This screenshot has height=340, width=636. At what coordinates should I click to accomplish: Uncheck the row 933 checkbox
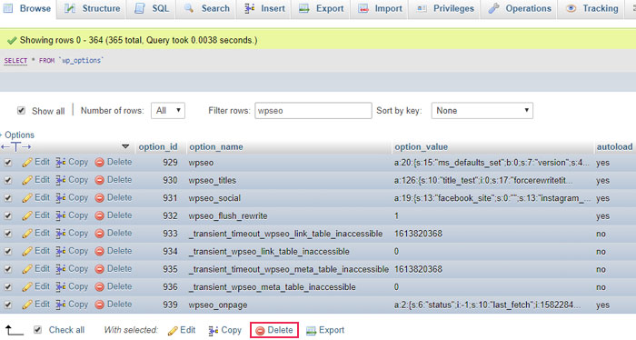point(7,234)
